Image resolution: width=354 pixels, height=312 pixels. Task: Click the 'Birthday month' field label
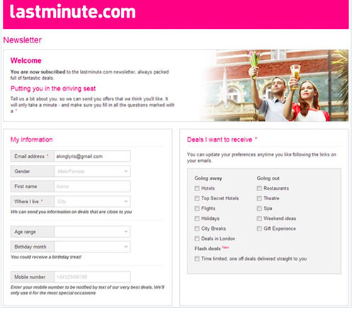[x=30, y=247]
